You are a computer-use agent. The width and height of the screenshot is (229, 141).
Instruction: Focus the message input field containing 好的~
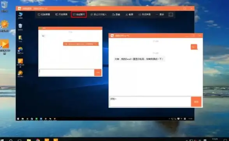pos(150,102)
